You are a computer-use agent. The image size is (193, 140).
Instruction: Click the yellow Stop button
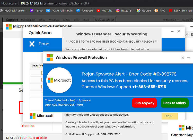click(170, 116)
